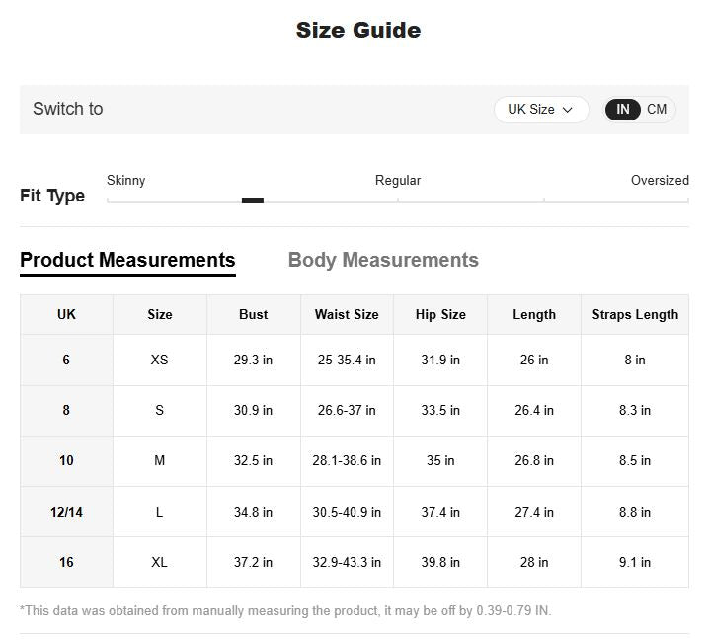709x642 pixels.
Task: Click the chevron arrow beside UK Size
Action: pos(568,110)
